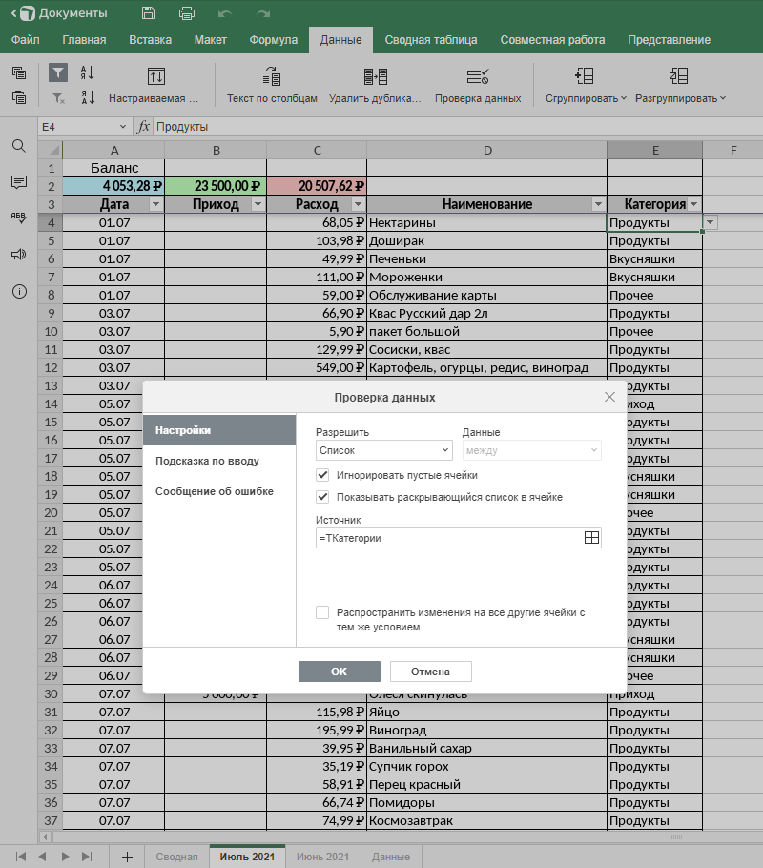Open Проверка данных ribbon button
763x868 pixels.
(x=478, y=85)
